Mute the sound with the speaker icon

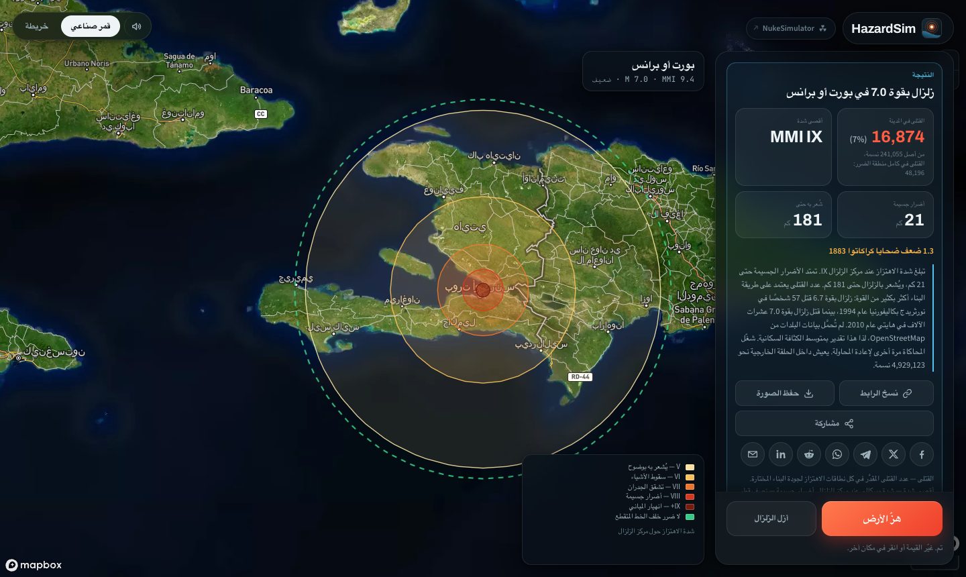point(137,26)
